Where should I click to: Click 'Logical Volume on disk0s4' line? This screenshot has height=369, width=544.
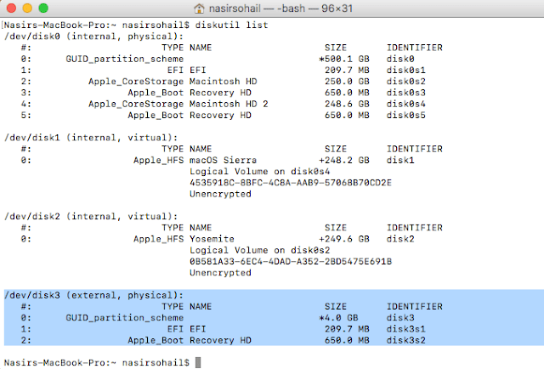(x=259, y=172)
